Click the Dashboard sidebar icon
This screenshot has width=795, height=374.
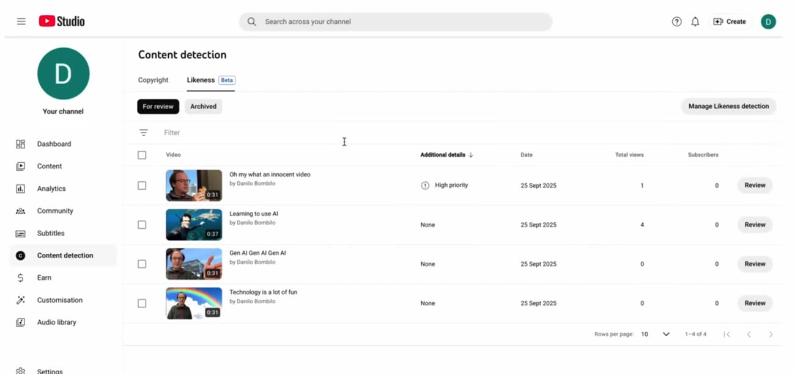20,144
